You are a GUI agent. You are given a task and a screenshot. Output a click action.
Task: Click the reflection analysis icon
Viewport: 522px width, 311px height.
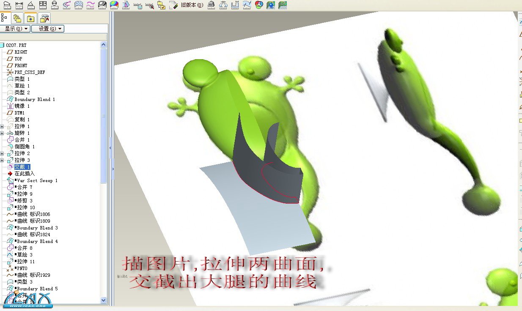102,5
